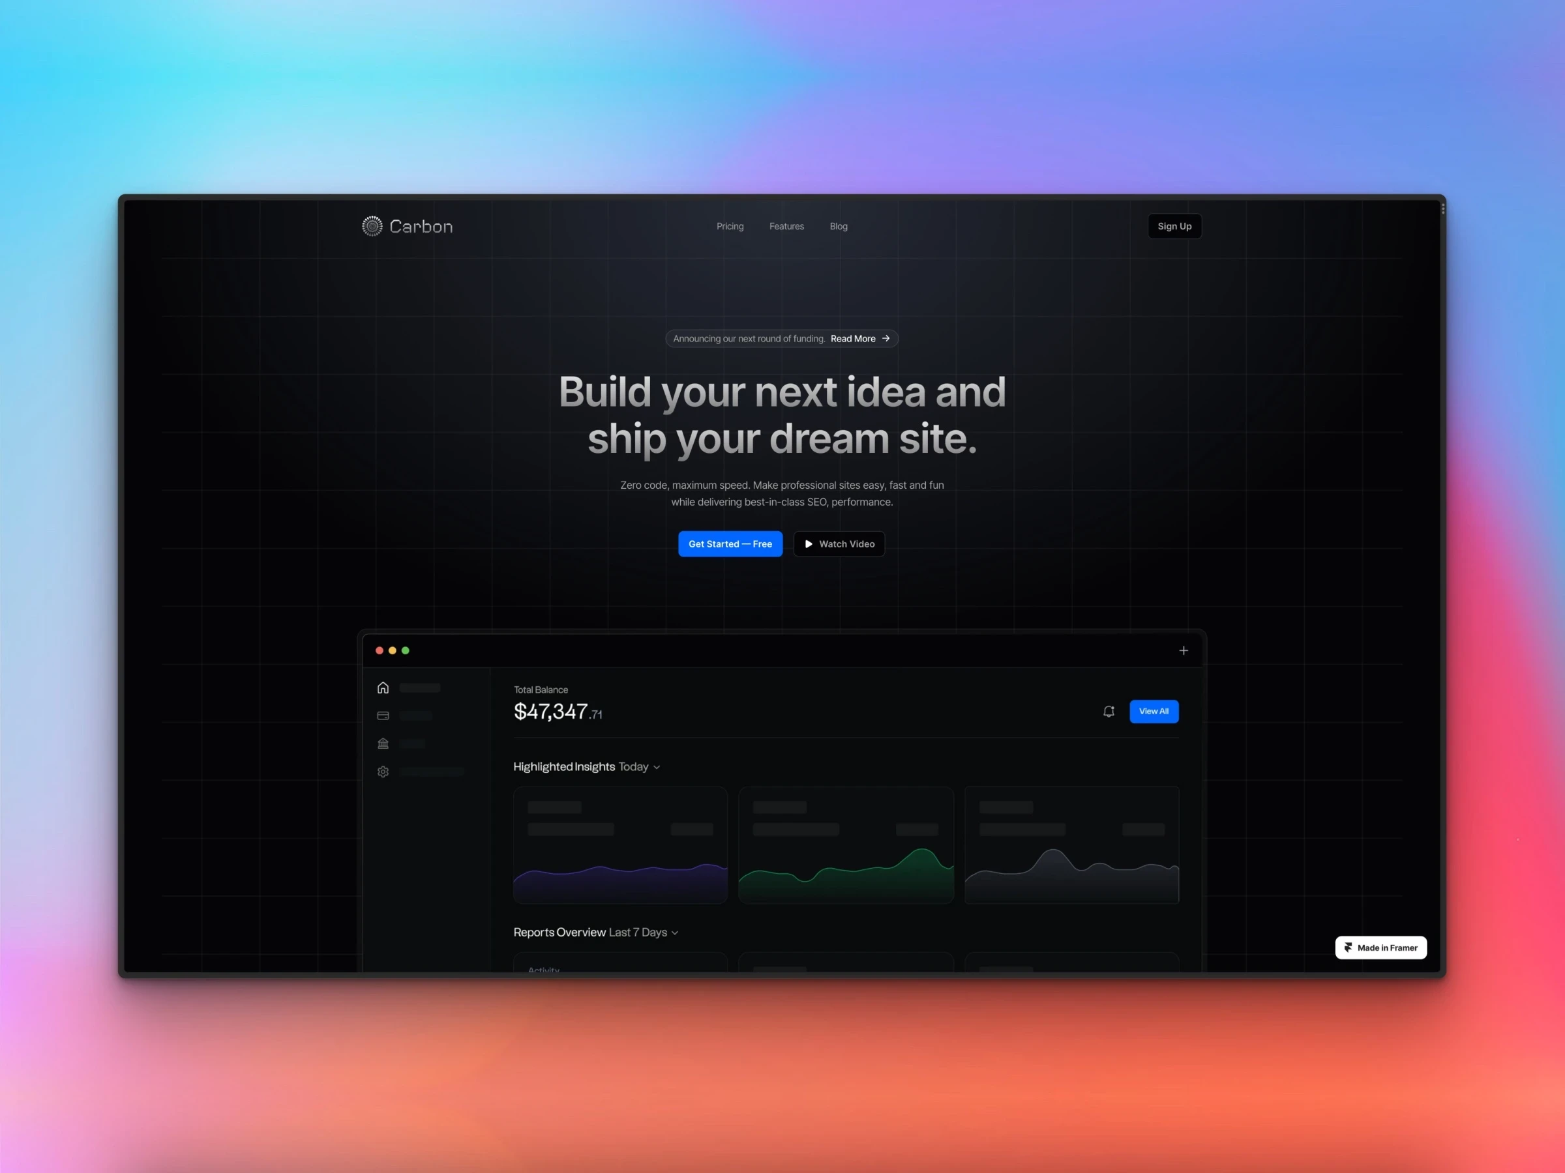Click the View All button
1565x1173 pixels.
click(x=1154, y=712)
